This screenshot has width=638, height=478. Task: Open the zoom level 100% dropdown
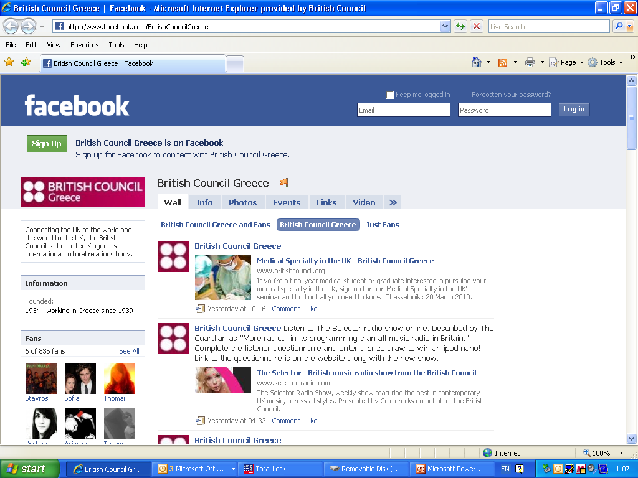[621, 453]
